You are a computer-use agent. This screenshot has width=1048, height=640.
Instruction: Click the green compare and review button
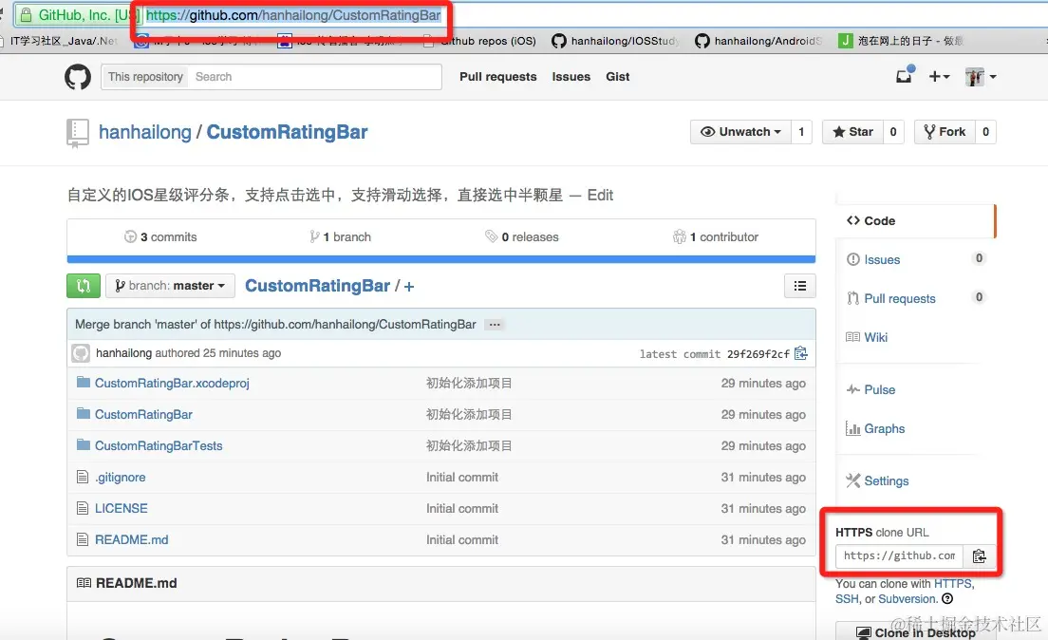coord(84,286)
